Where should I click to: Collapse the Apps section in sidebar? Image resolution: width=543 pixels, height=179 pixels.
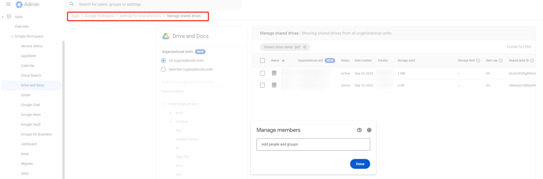[x=3, y=17]
